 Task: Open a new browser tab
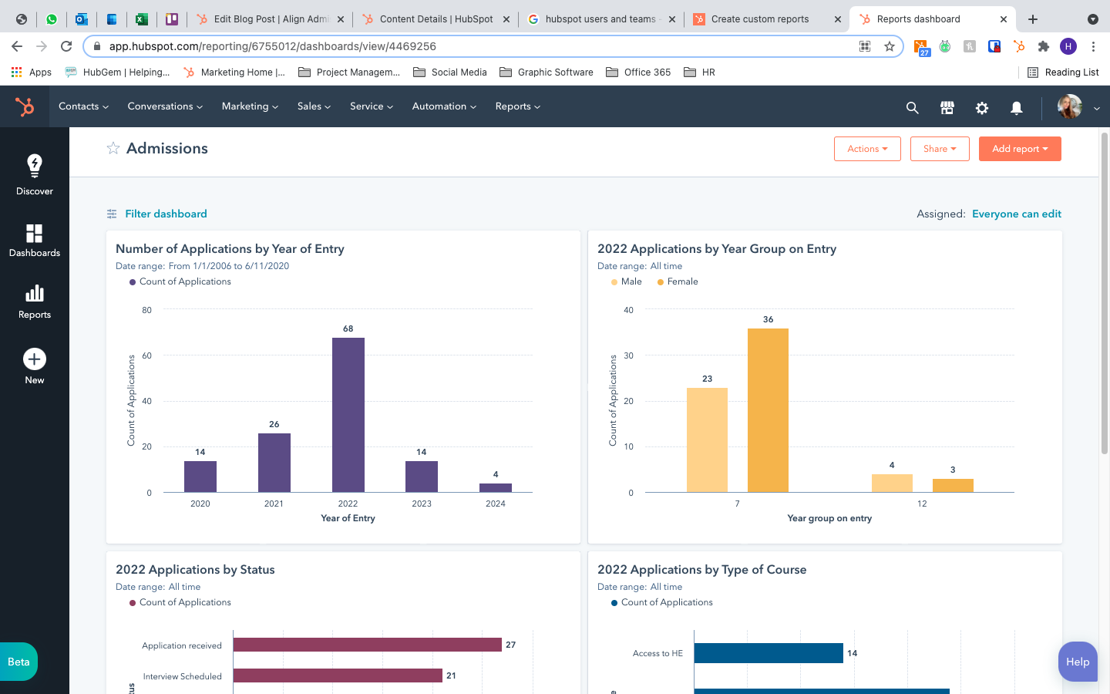point(1033,19)
